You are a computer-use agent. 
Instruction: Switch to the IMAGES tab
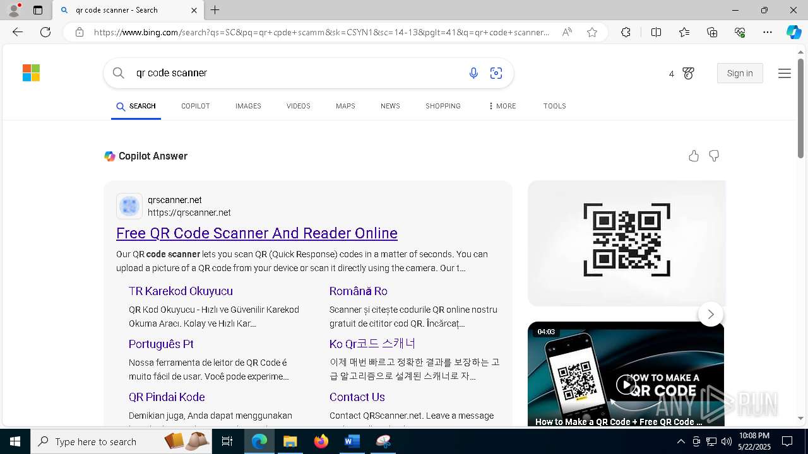pos(248,106)
